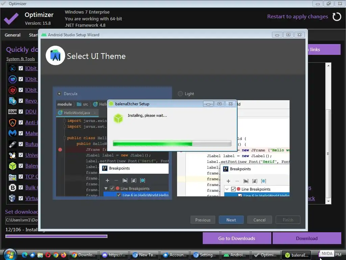Click the DDU app icon
The width and height of the screenshot is (346, 260).
tap(13, 112)
